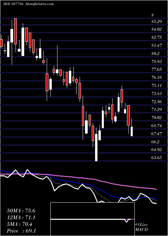The height and width of the screenshot is (236, 168).
Task: Click the 66.2 price axis label
Action: pos(155,142)
